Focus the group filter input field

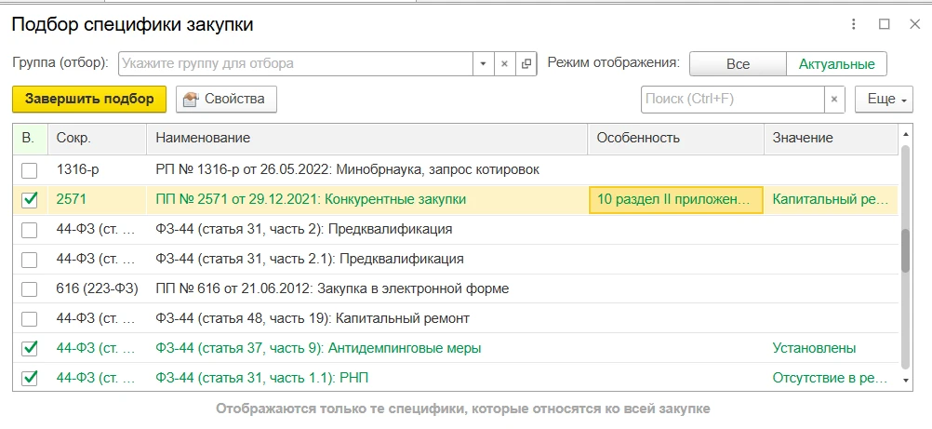tap(296, 63)
